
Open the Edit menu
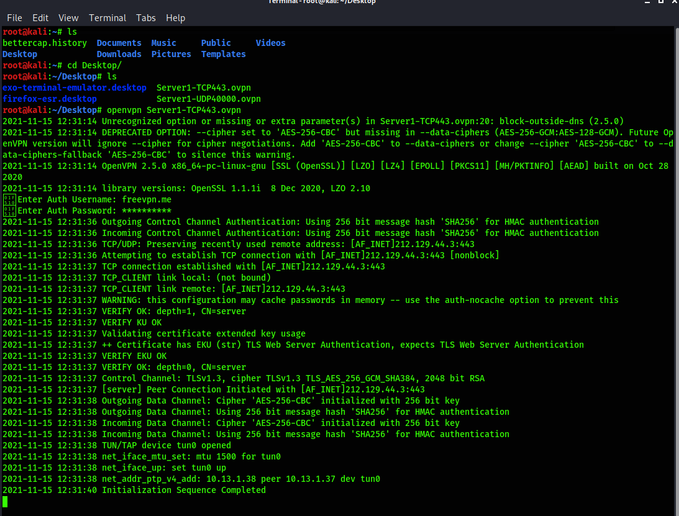pos(40,18)
